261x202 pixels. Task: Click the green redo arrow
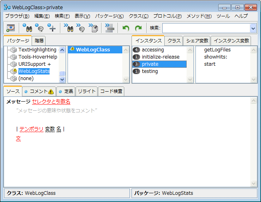138,28
